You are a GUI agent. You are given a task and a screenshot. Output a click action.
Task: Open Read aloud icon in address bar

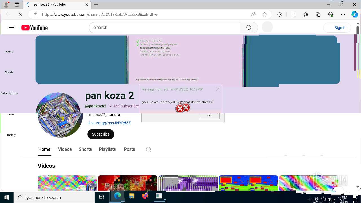click(253, 14)
